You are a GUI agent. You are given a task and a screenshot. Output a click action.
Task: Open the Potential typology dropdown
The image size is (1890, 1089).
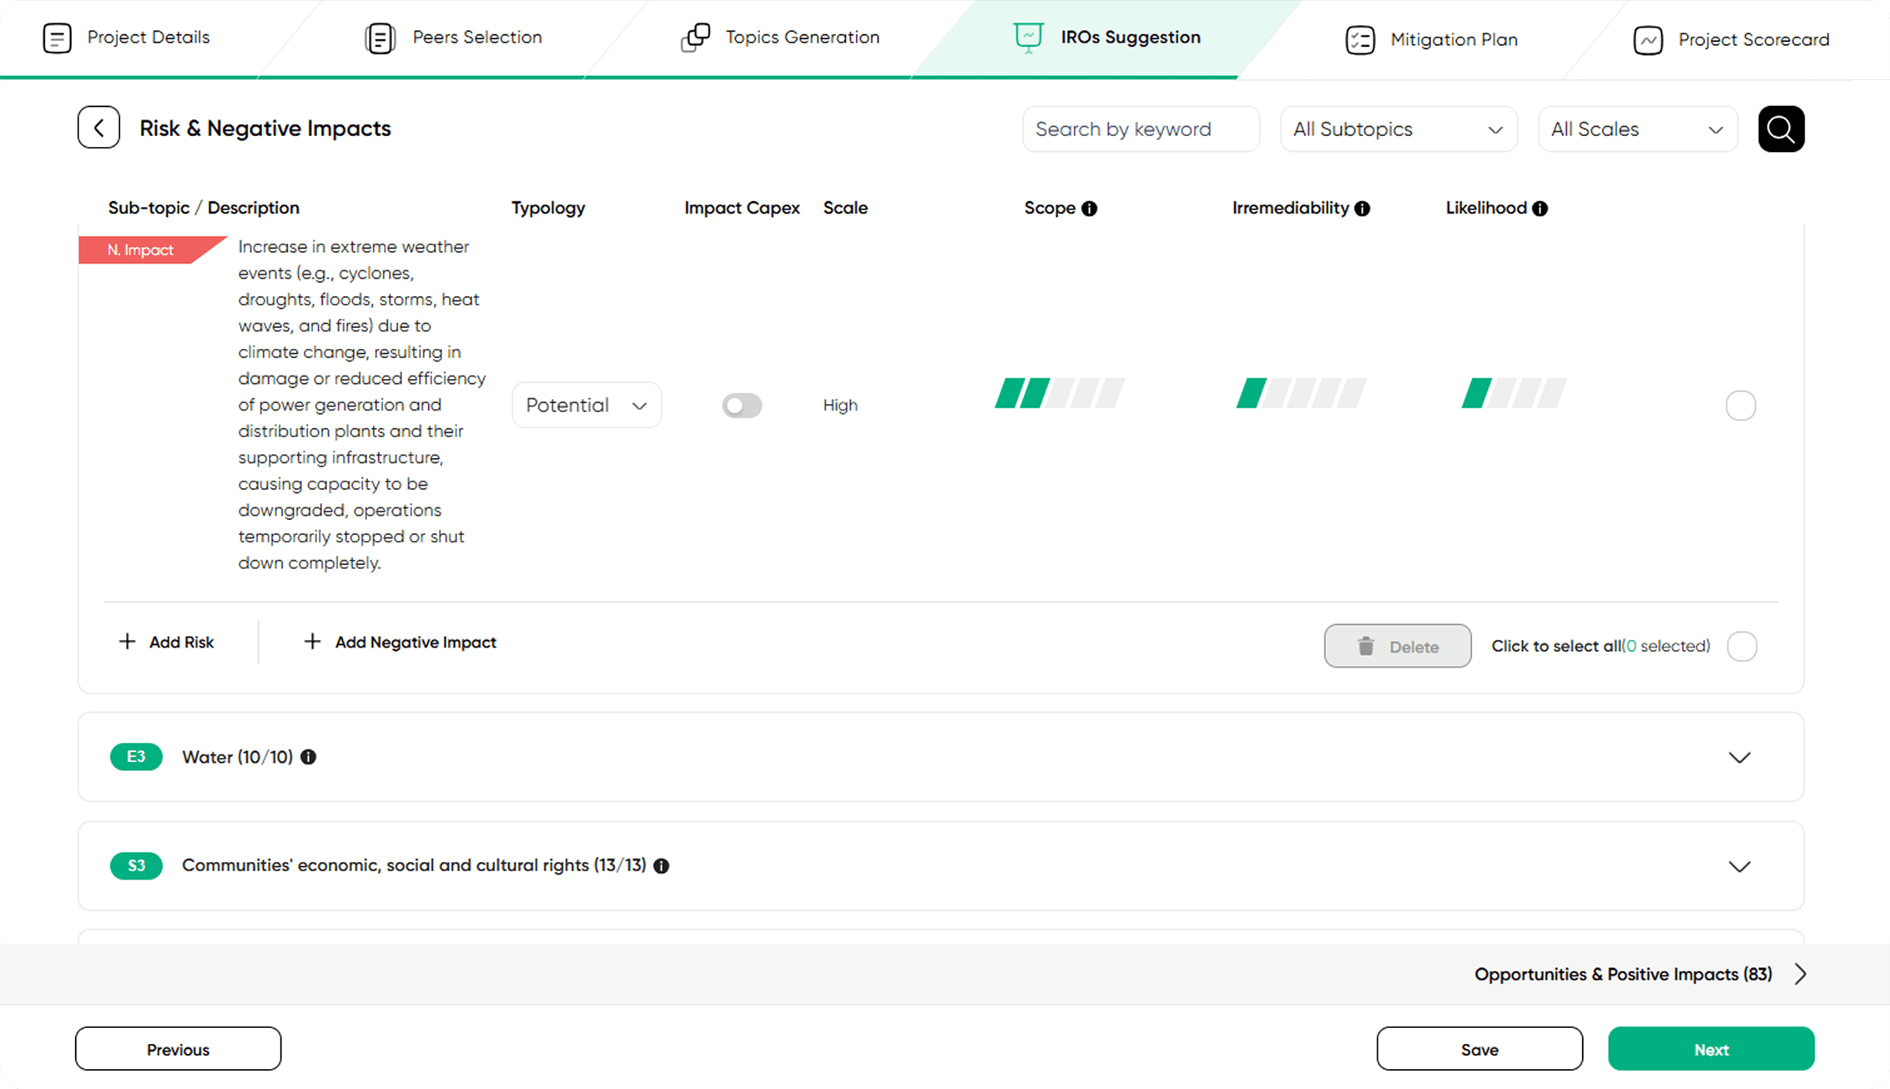586,406
